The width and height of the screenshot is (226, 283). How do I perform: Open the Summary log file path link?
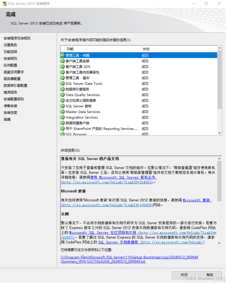(x=129, y=259)
